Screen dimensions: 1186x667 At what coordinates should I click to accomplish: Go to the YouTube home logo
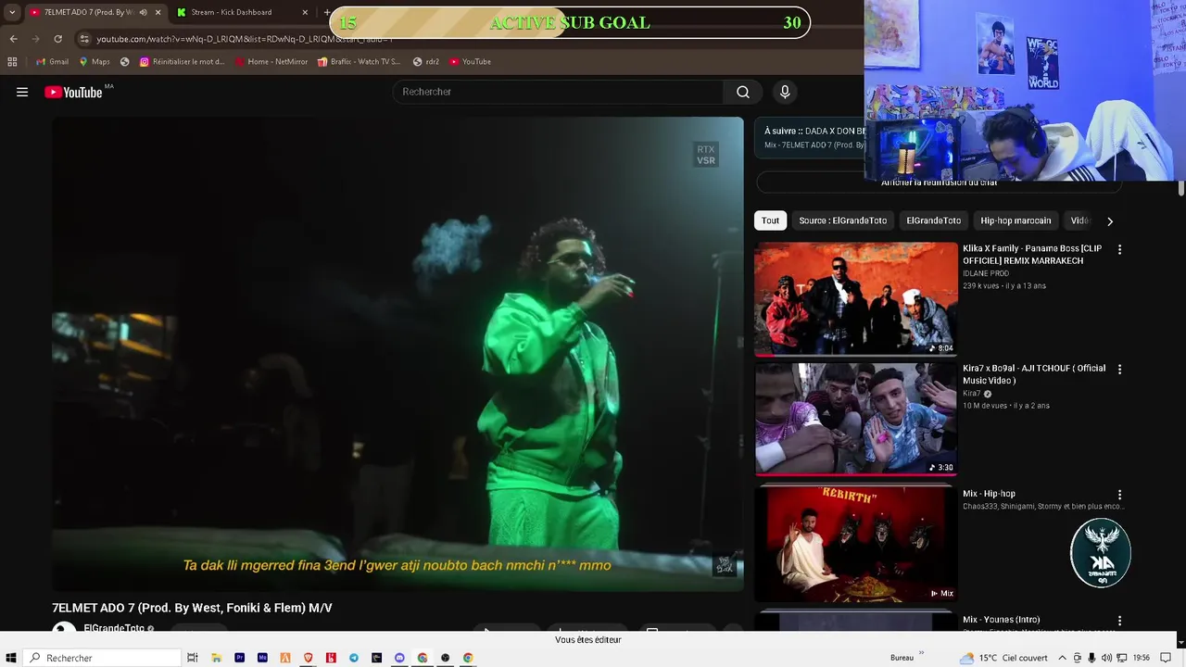(x=73, y=92)
